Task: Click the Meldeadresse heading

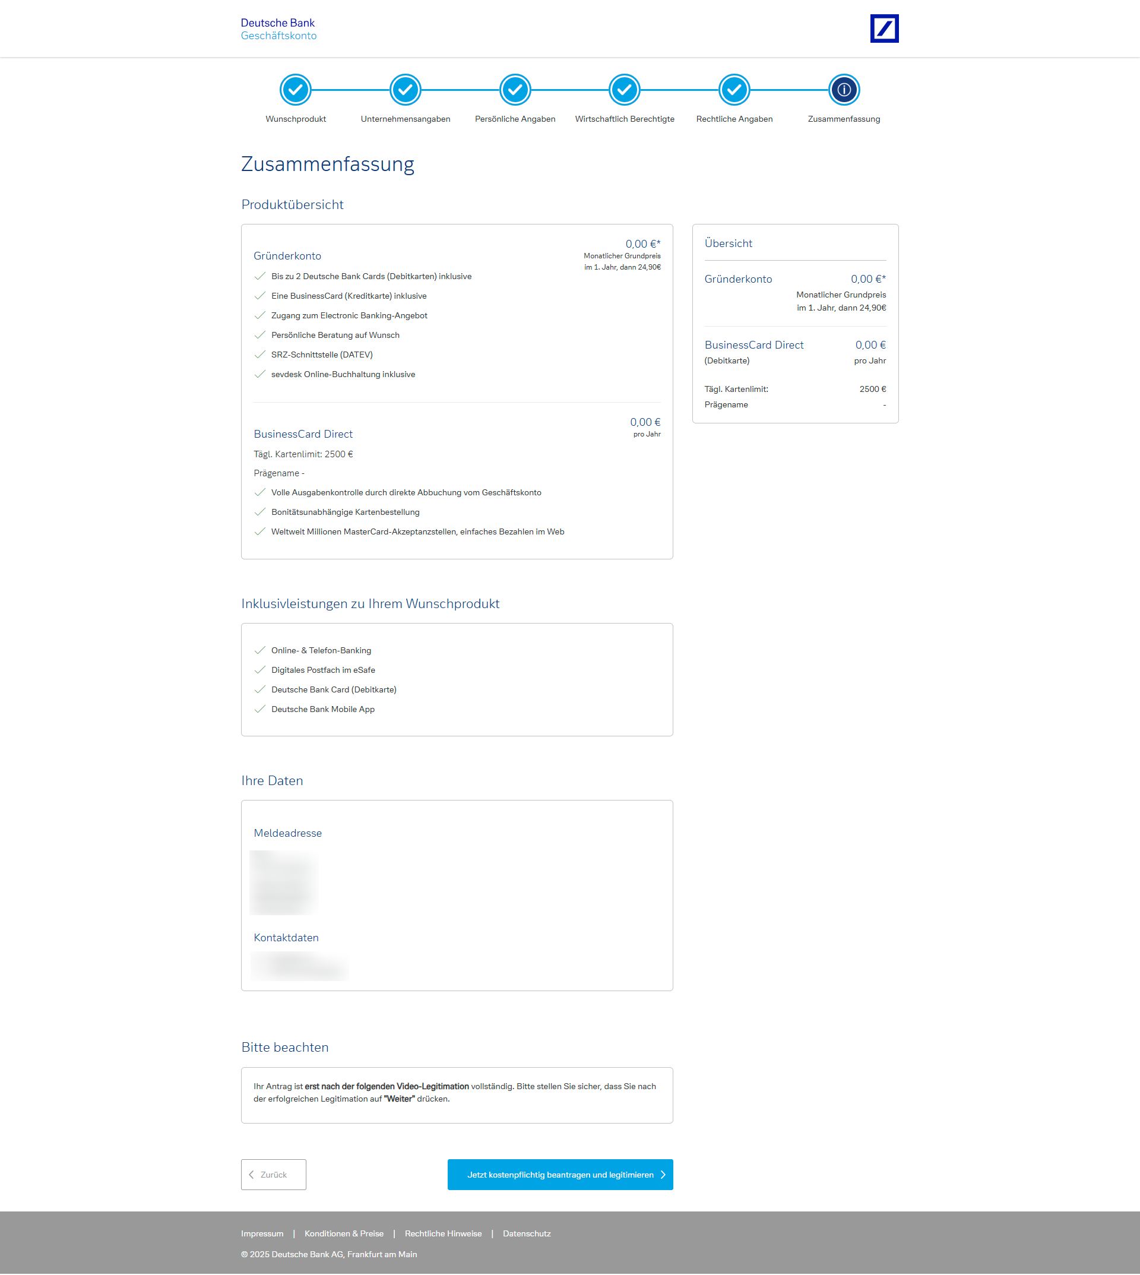Action: [x=287, y=833]
